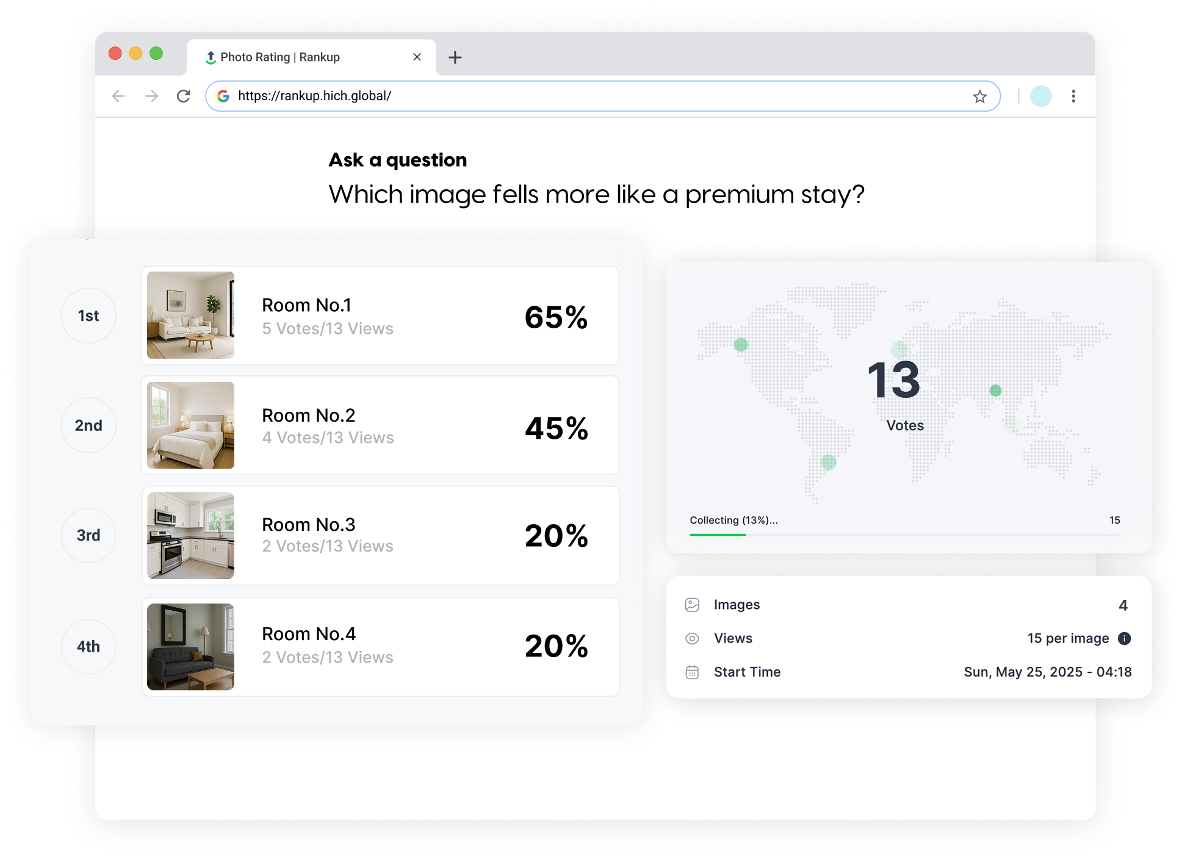Image resolution: width=1182 pixels, height=861 pixels.
Task: Click the 3rd rank badge
Action: pos(88,535)
